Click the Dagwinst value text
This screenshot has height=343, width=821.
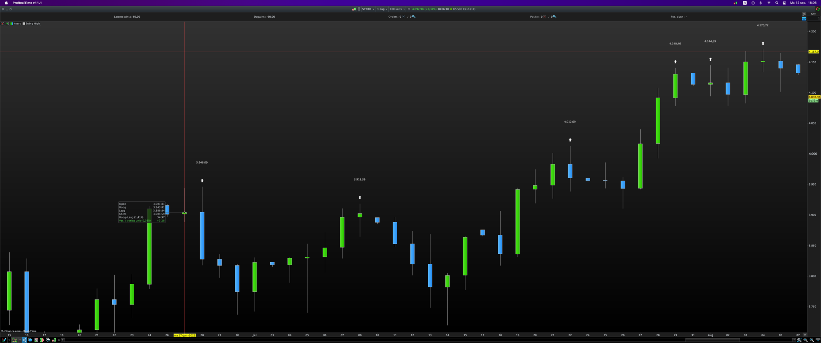click(x=271, y=17)
